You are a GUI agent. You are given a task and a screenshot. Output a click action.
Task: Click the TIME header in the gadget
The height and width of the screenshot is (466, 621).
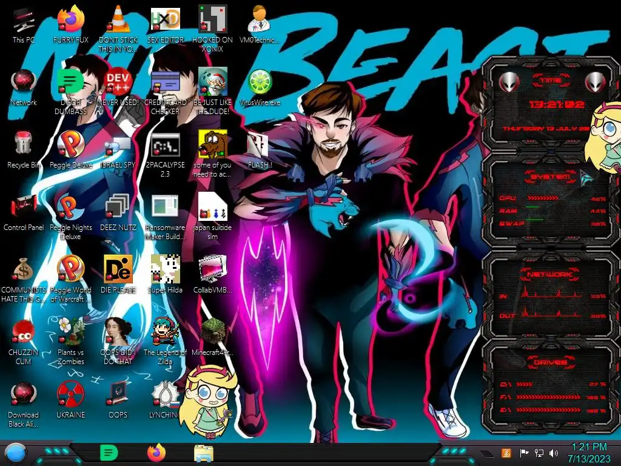551,81
